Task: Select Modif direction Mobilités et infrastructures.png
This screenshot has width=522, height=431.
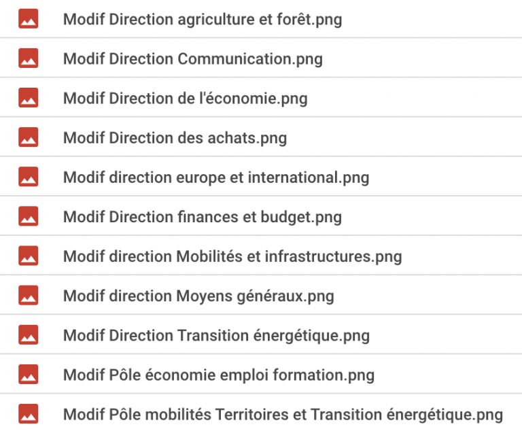Action: [232, 256]
